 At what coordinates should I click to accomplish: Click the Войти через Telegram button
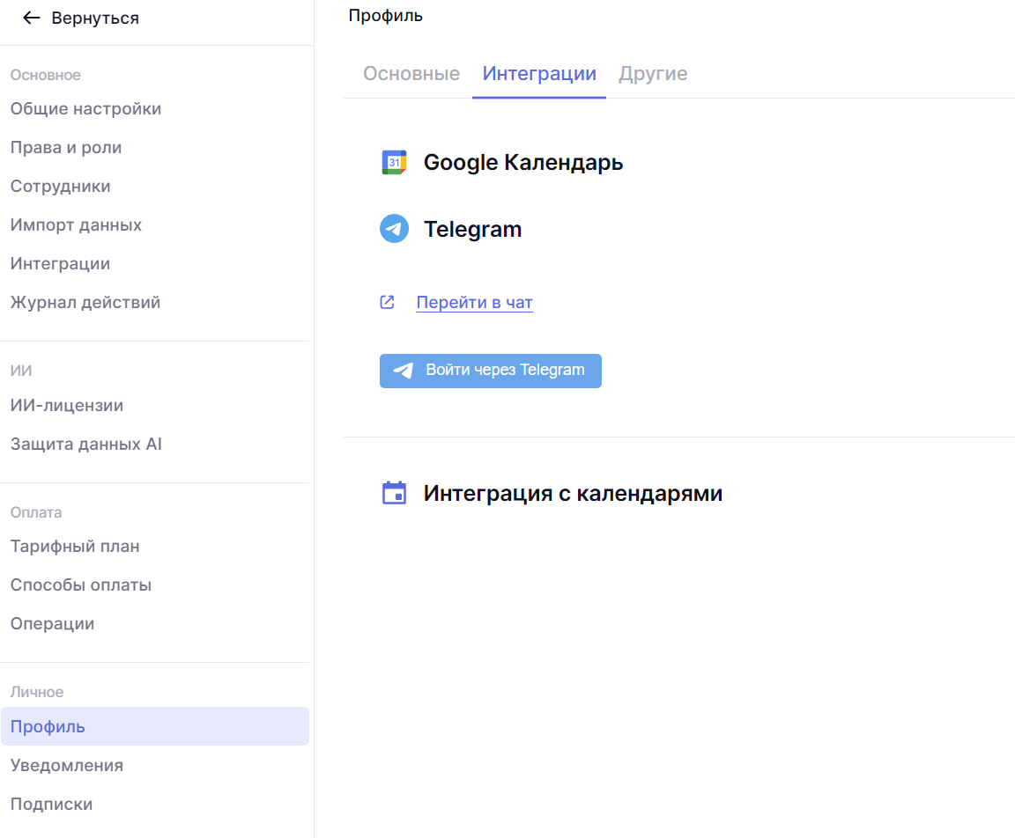click(491, 371)
